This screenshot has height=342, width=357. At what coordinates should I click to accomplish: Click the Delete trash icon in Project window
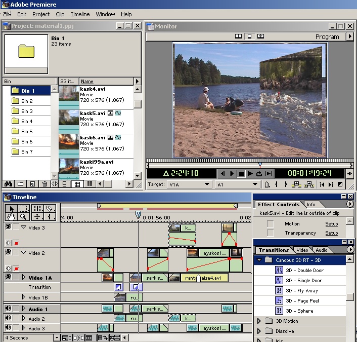pyautogui.click(x=44, y=184)
